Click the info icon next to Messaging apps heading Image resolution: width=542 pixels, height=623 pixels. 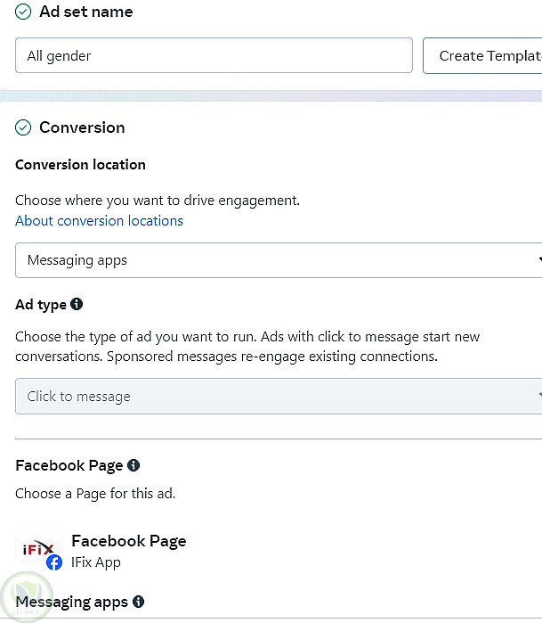[138, 602]
